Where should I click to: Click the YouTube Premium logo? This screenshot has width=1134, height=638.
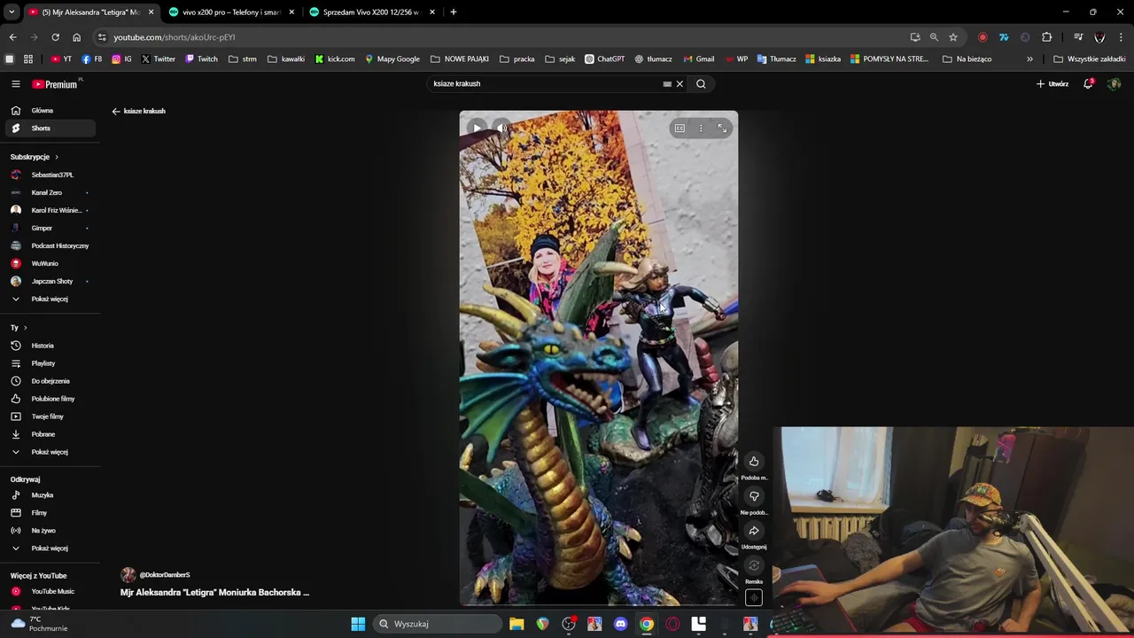pos(55,84)
